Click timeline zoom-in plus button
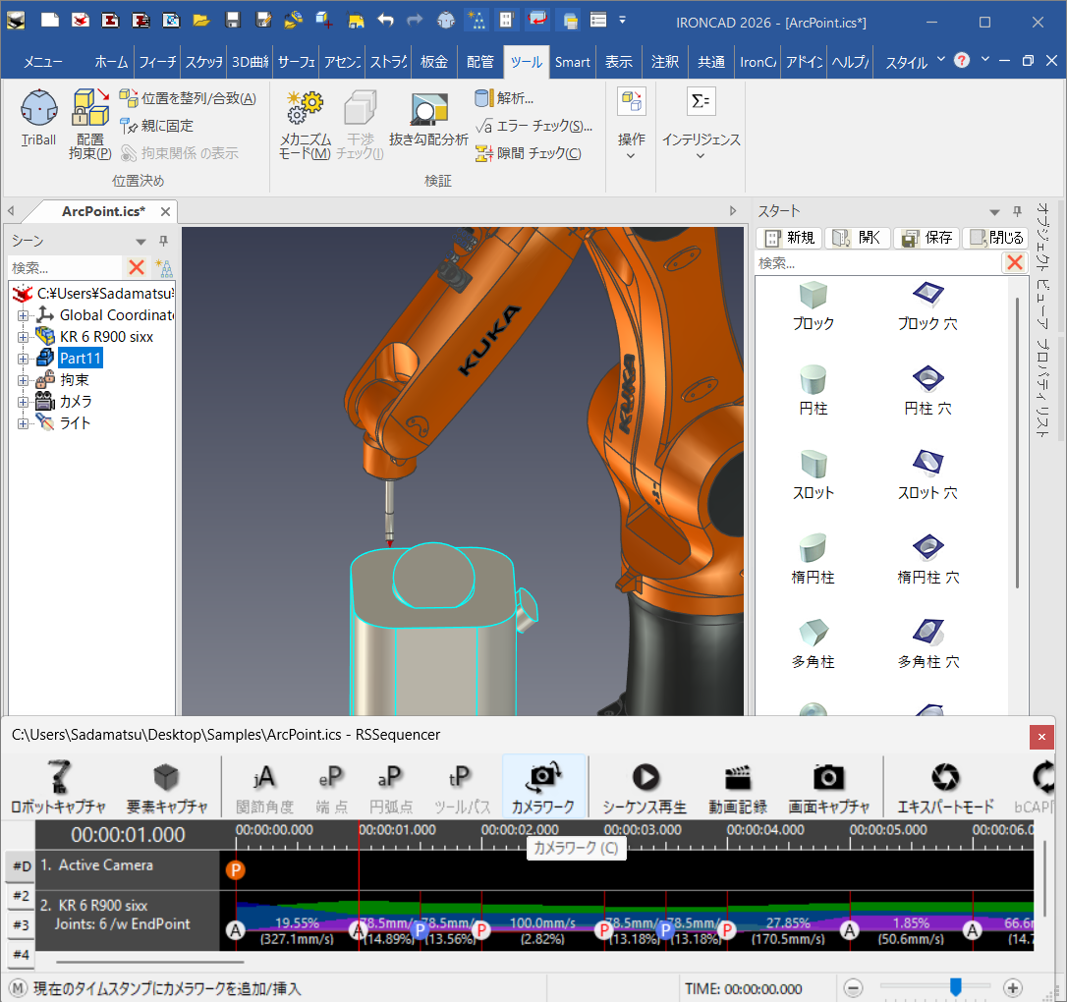This screenshot has width=1067, height=1002. click(x=1013, y=987)
